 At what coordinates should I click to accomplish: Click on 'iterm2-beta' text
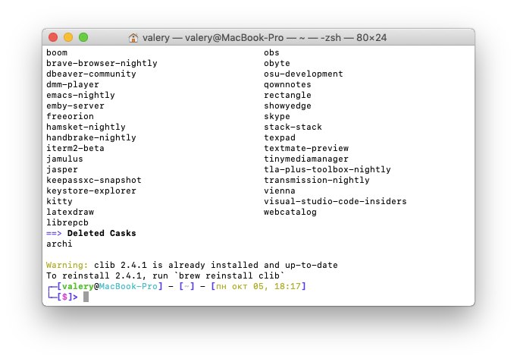click(75, 148)
